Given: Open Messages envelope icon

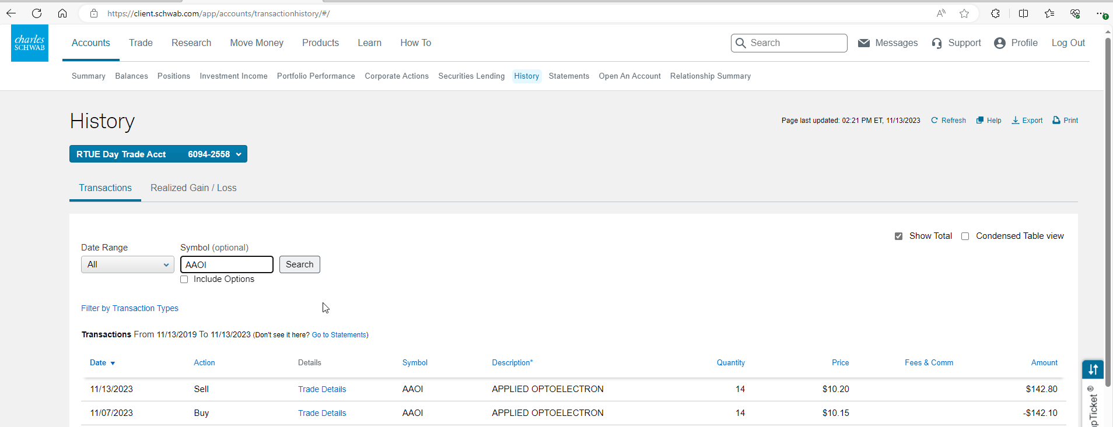Looking at the screenshot, I should coord(864,43).
